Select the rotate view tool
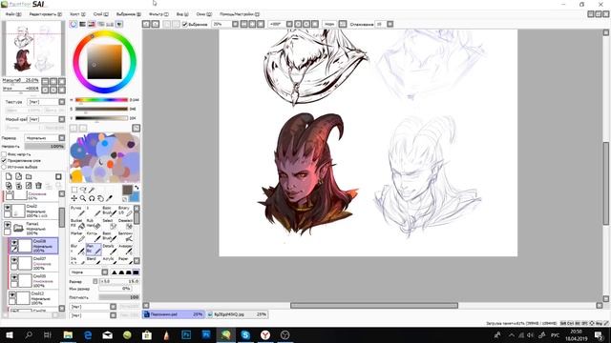Image resolution: width=611 pixels, height=343 pixels. click(92, 198)
